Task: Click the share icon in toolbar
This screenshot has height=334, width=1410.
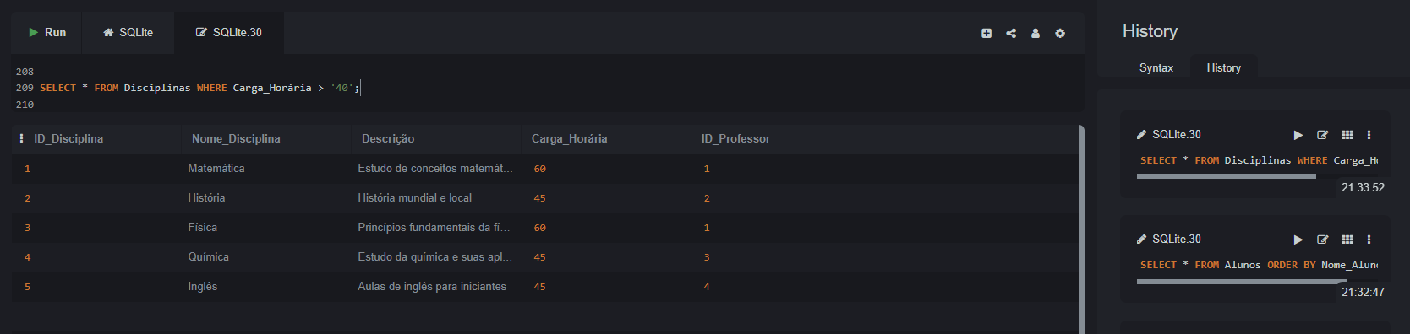Action: pyautogui.click(x=1011, y=33)
